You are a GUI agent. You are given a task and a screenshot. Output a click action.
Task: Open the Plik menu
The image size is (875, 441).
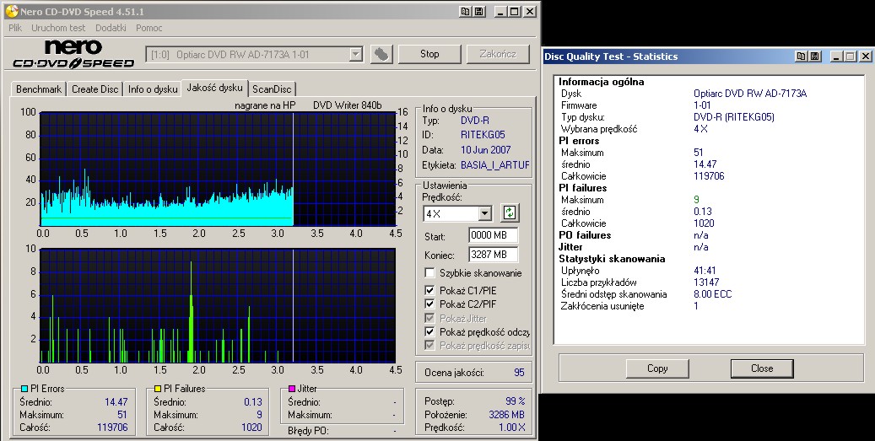coord(15,27)
